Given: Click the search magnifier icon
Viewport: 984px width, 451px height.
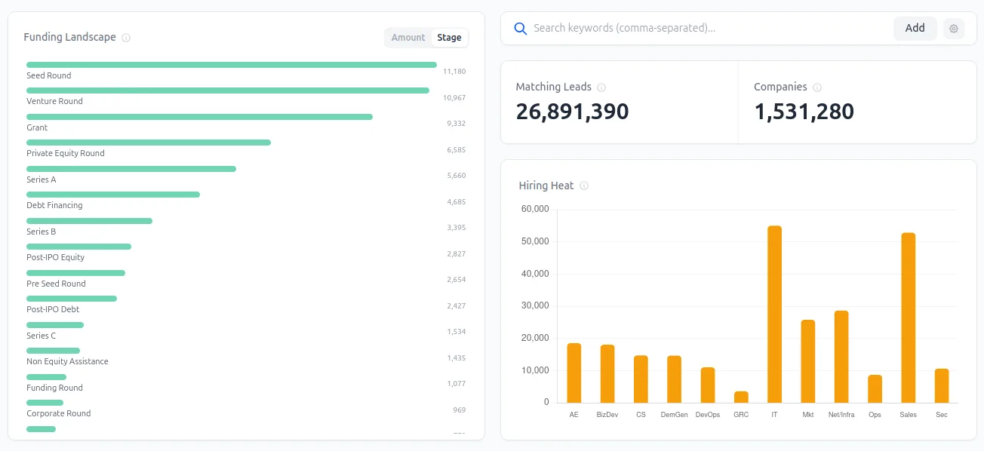Looking at the screenshot, I should coord(520,29).
